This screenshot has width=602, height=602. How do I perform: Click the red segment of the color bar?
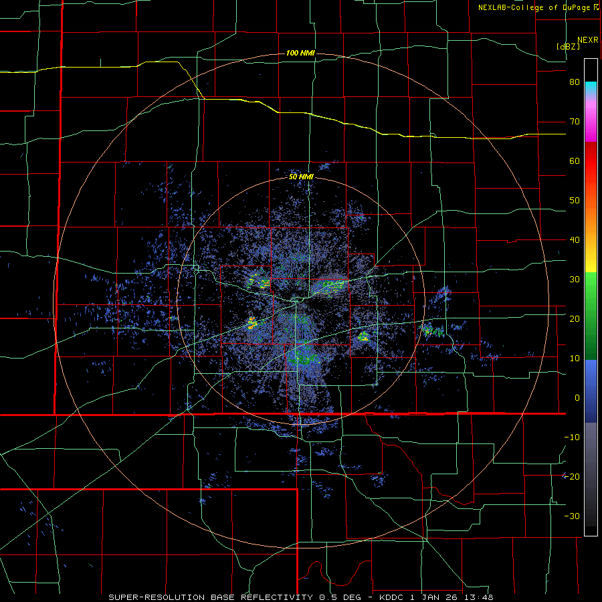pos(591,162)
